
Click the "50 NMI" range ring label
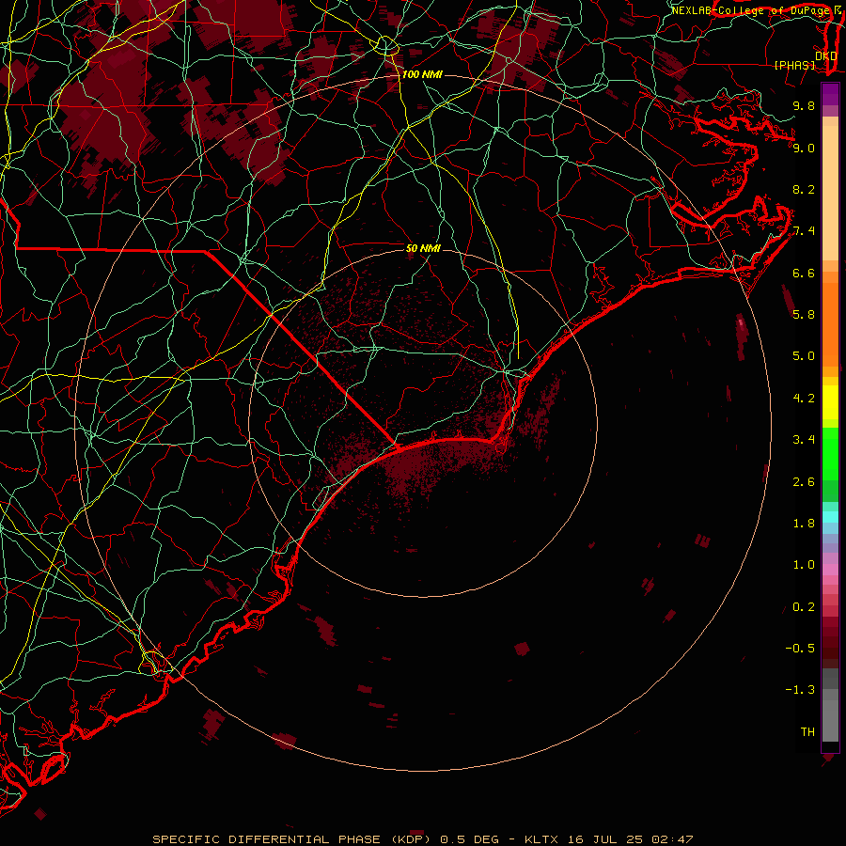click(423, 248)
